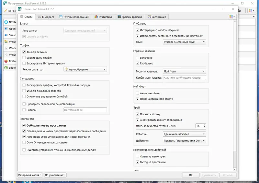259x183 pixels.
Task: Toggle hotkeys Глобально checkbox
Action: (137, 63)
